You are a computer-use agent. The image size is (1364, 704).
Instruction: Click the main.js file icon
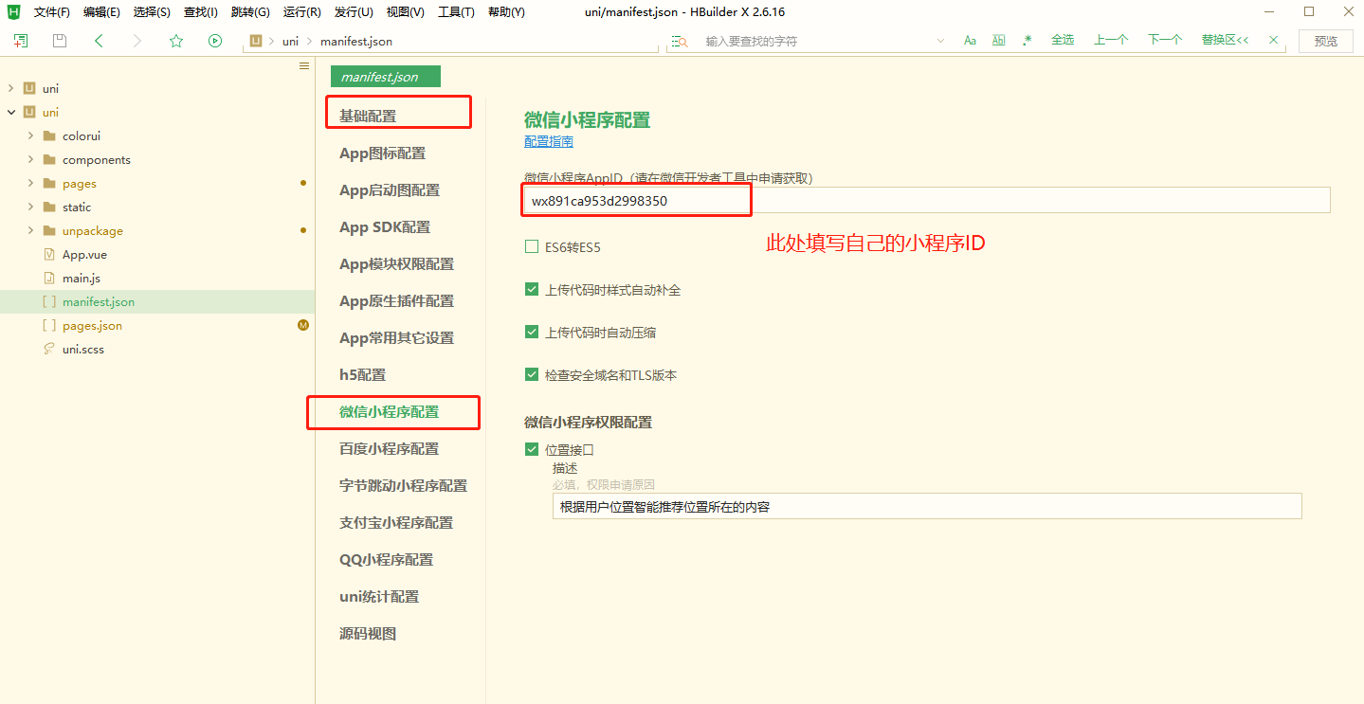pyautogui.click(x=49, y=278)
